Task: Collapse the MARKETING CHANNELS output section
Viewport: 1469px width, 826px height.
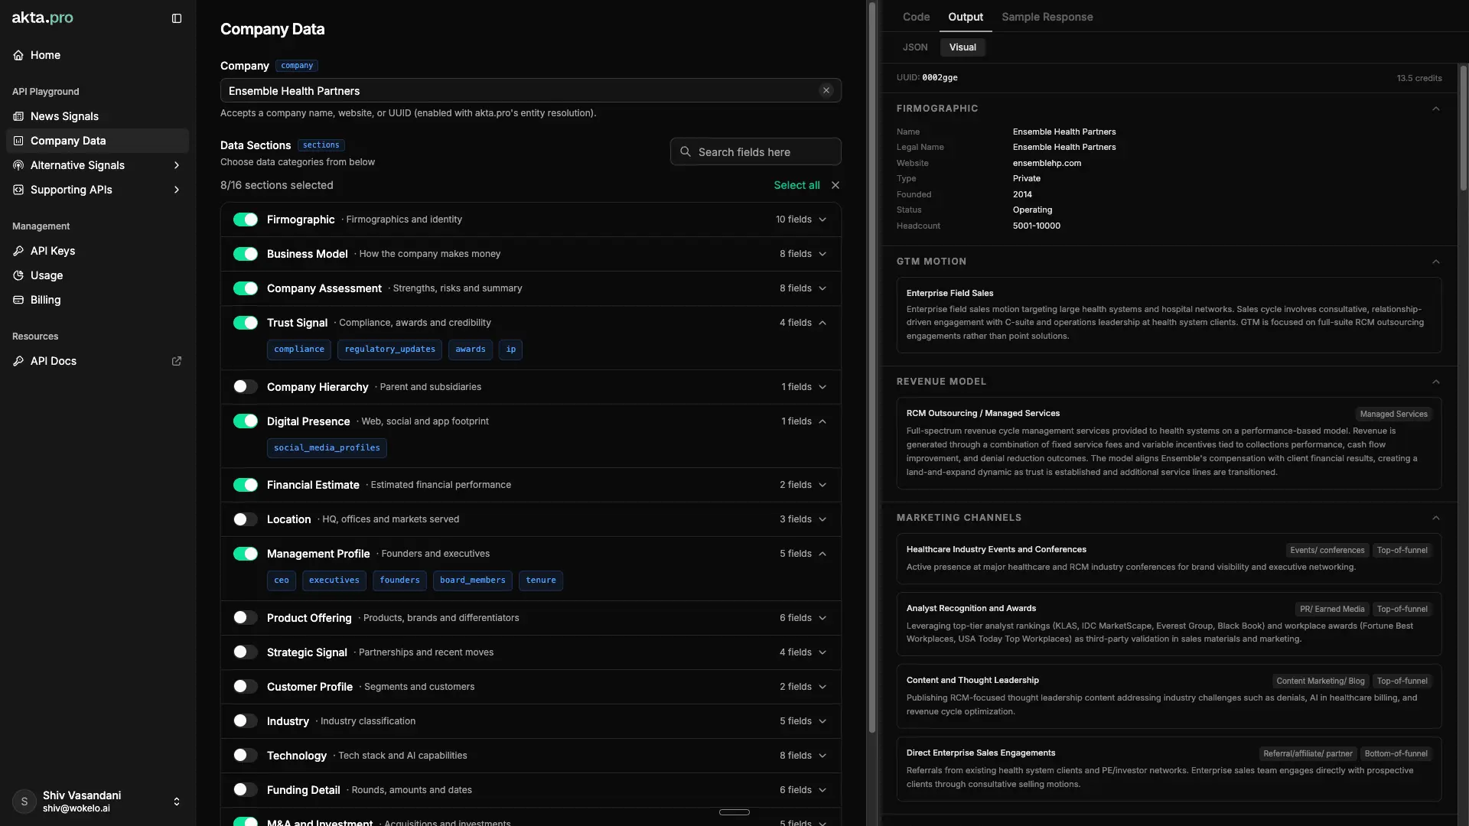Action: click(1436, 518)
